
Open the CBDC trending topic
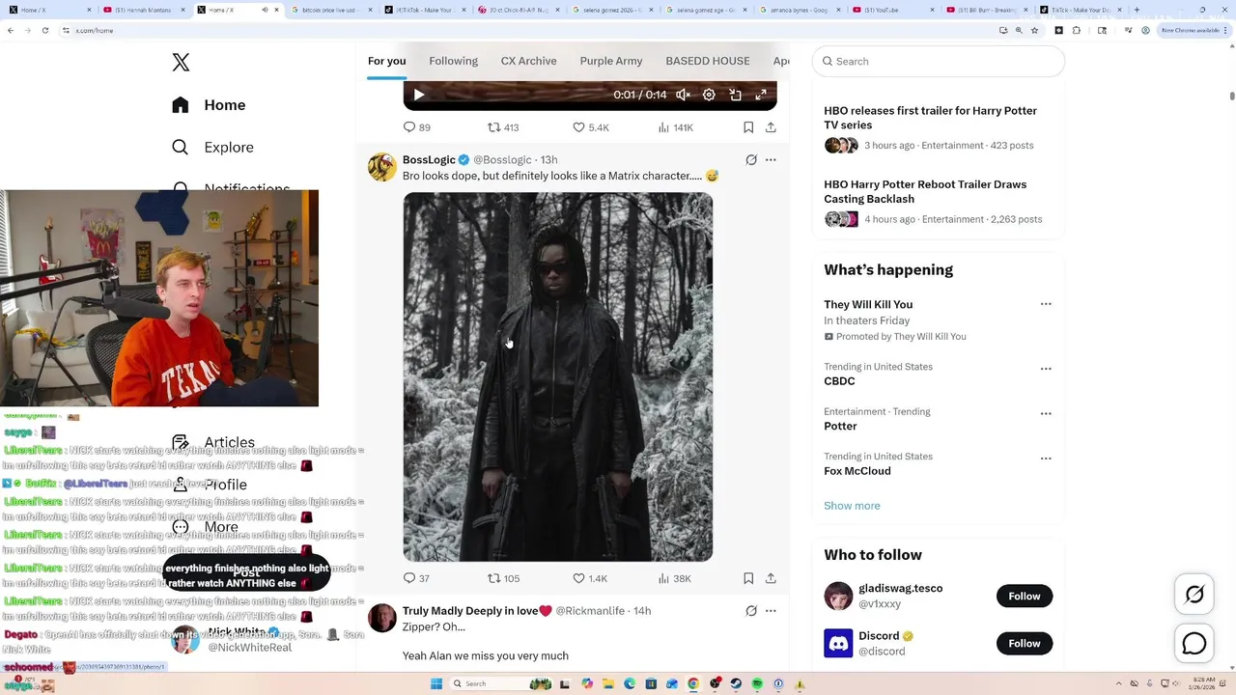(839, 381)
